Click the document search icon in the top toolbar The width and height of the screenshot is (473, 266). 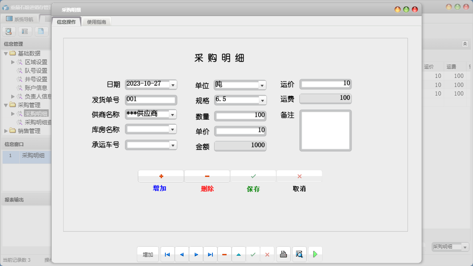click(x=9, y=31)
